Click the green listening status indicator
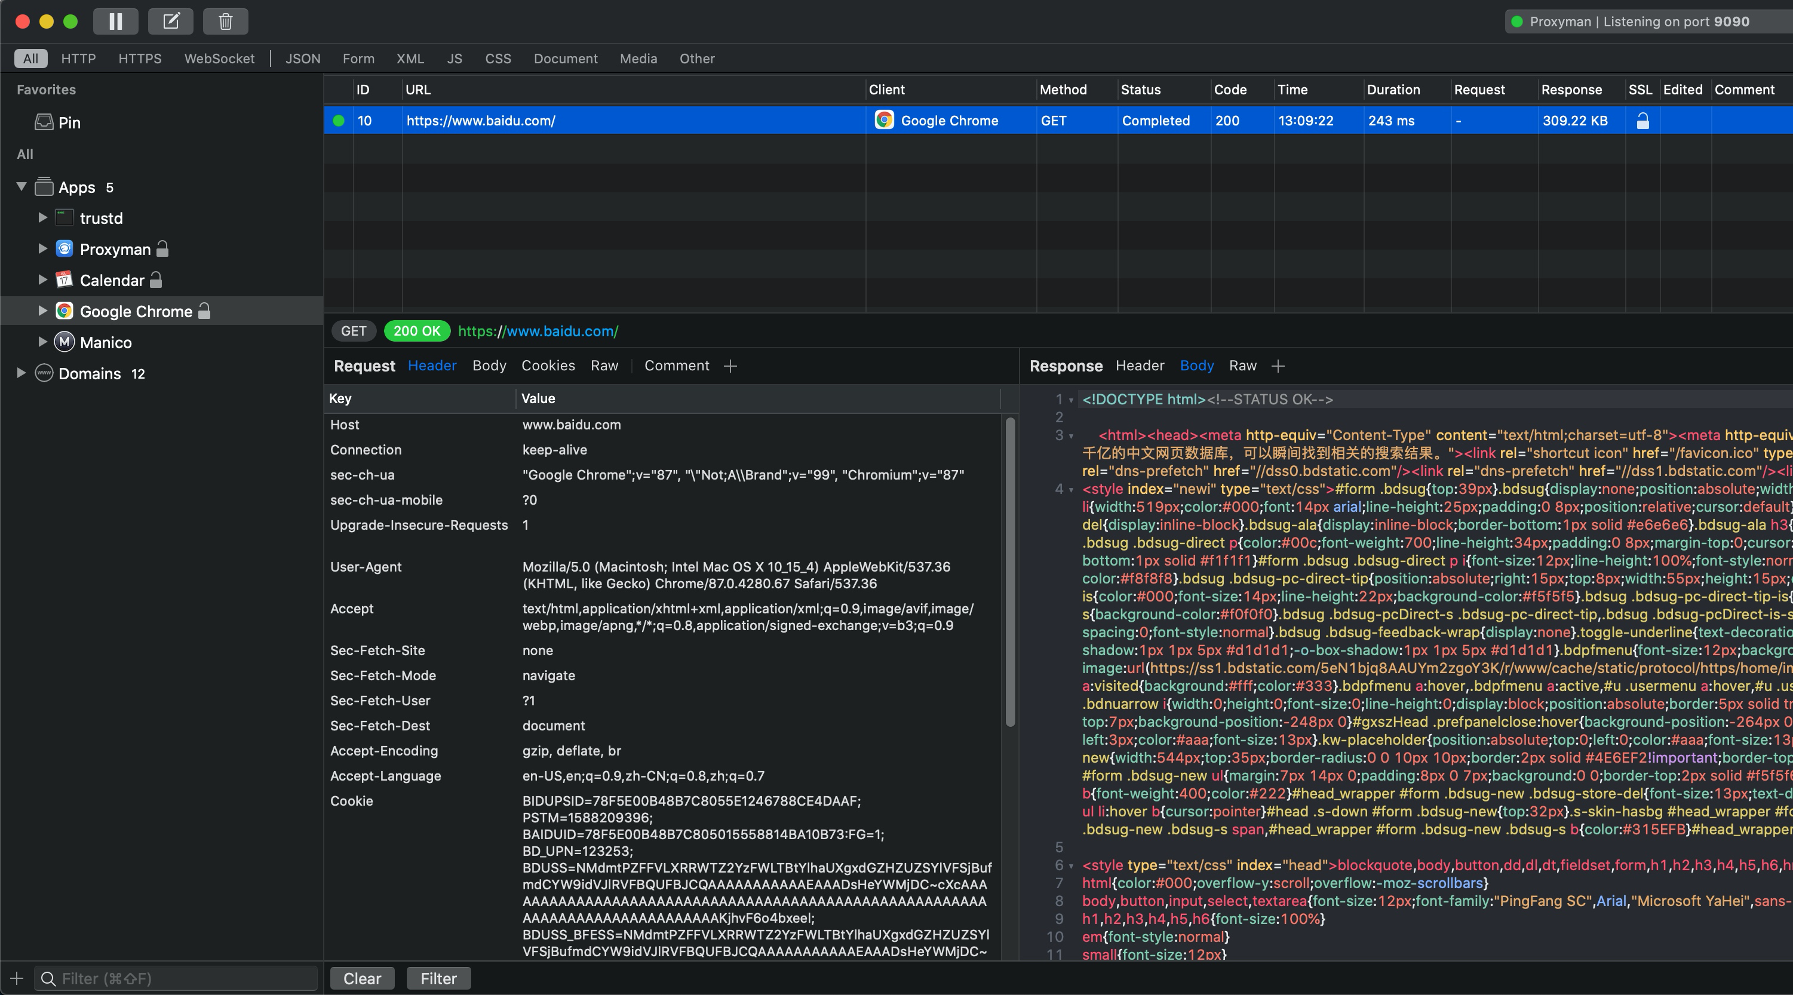This screenshot has height=995, width=1793. click(x=1518, y=22)
